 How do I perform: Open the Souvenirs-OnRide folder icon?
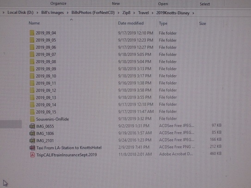point(32,119)
